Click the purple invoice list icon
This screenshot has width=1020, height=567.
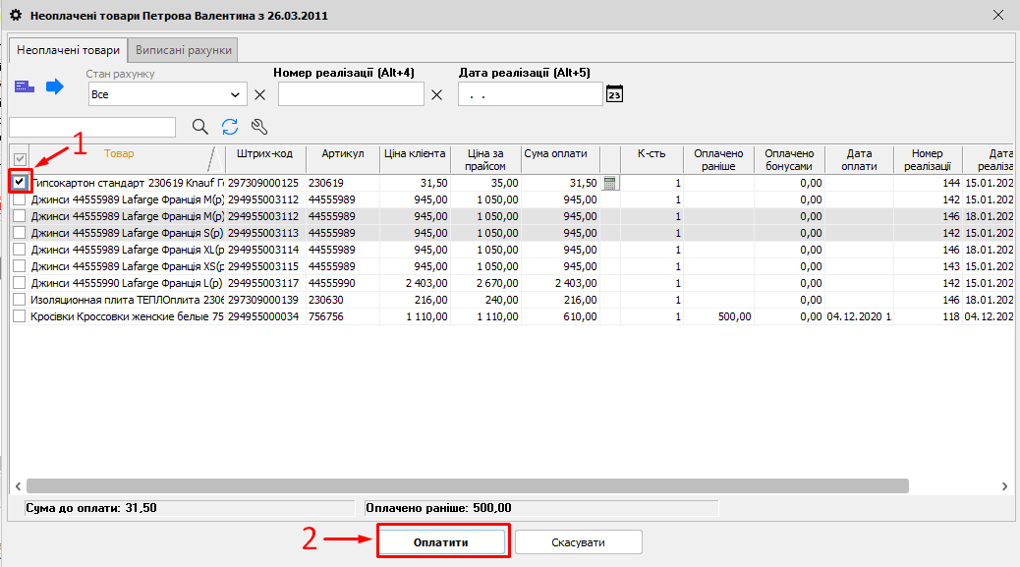(x=25, y=87)
